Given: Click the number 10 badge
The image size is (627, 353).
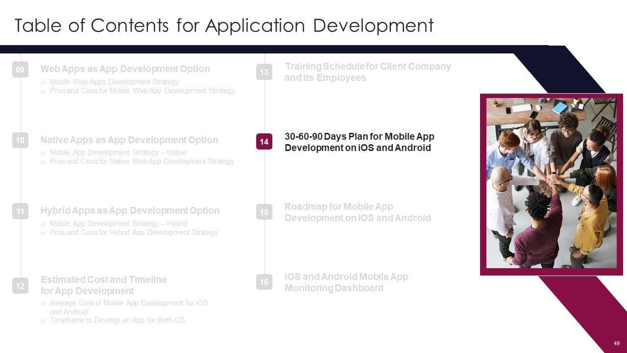Looking at the screenshot, I should pyautogui.click(x=20, y=141).
